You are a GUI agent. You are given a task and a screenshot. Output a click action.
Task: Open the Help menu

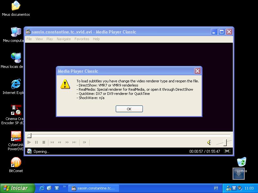(96, 39)
